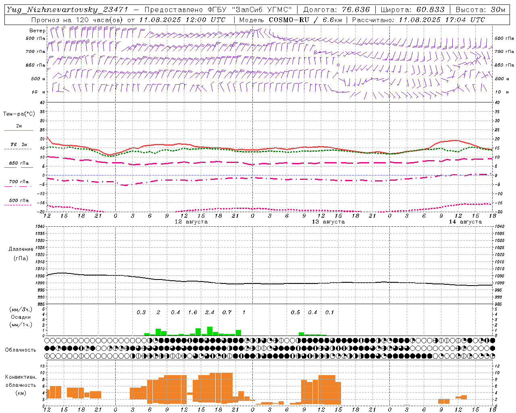
Task: Click the Ветер wind panel label
Action: [x=37, y=30]
